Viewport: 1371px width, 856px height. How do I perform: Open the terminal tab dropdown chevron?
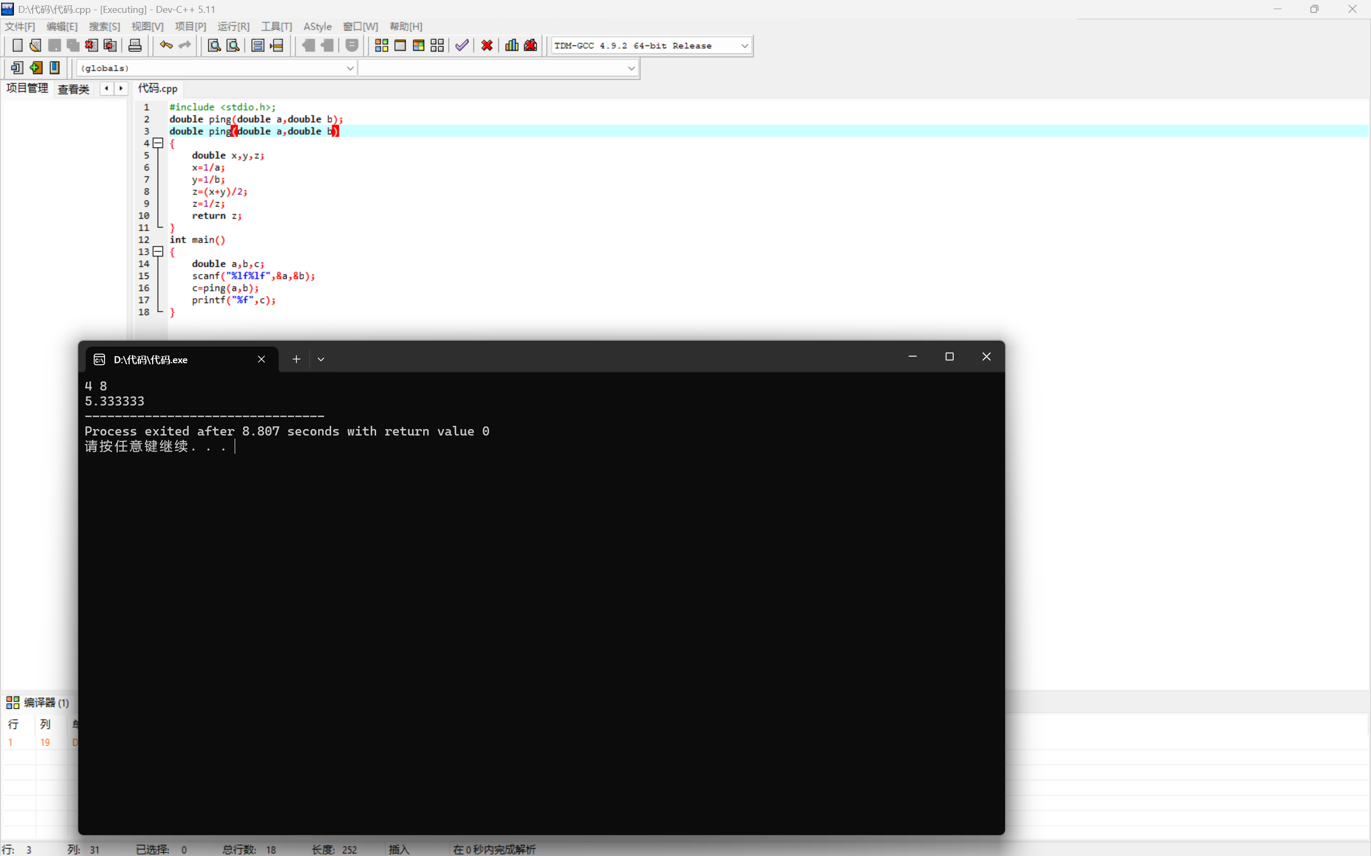point(321,359)
